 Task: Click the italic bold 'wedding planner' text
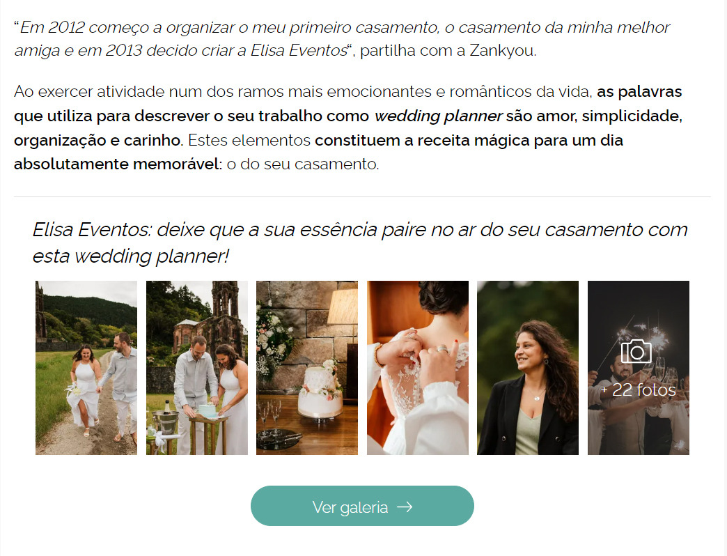click(x=438, y=116)
